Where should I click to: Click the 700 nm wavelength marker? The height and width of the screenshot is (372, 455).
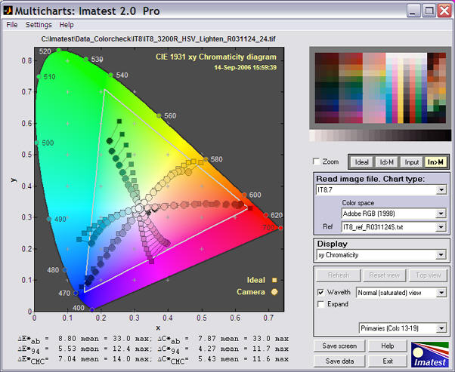pyautogui.click(x=280, y=228)
